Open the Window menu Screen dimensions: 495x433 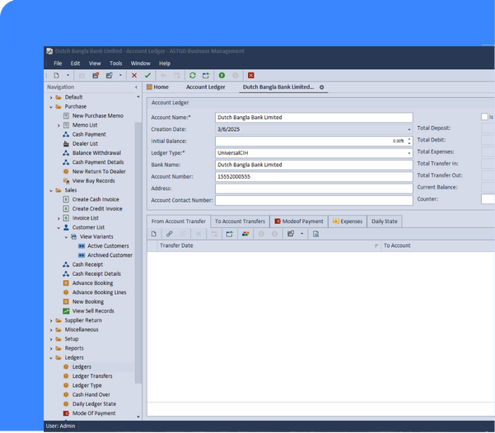(141, 63)
